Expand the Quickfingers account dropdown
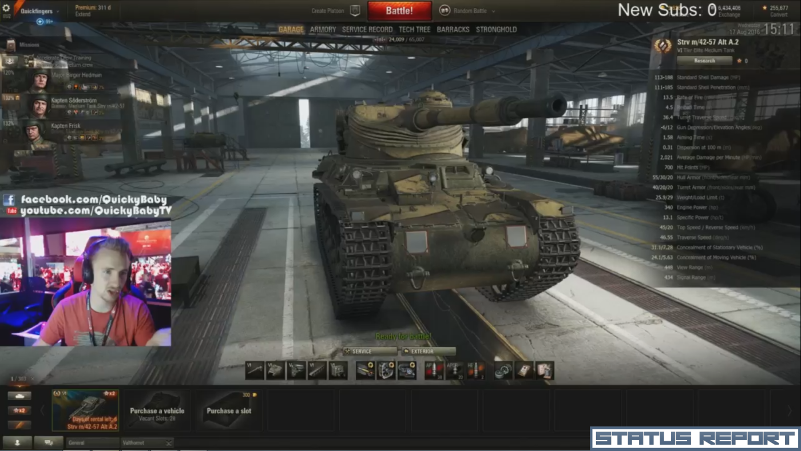The width and height of the screenshot is (801, 451). (58, 11)
